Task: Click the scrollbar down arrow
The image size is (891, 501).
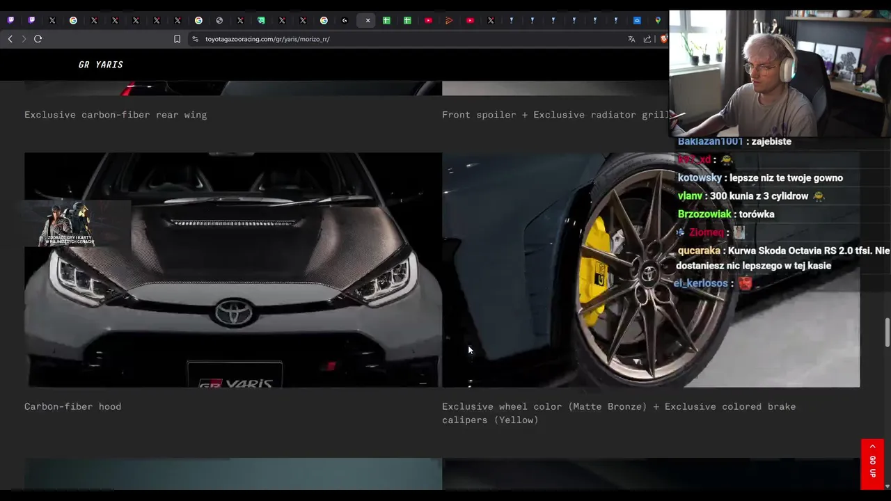Action: point(888,486)
